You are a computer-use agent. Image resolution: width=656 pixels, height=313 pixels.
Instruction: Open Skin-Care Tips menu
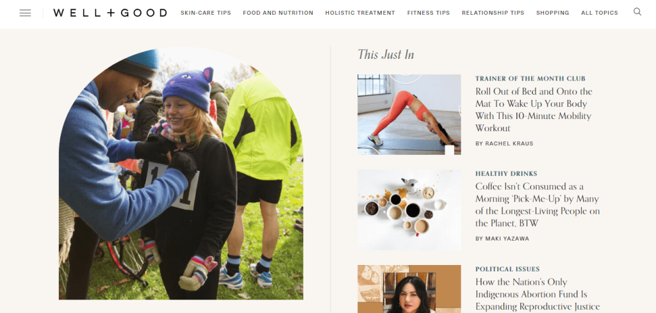[206, 13]
